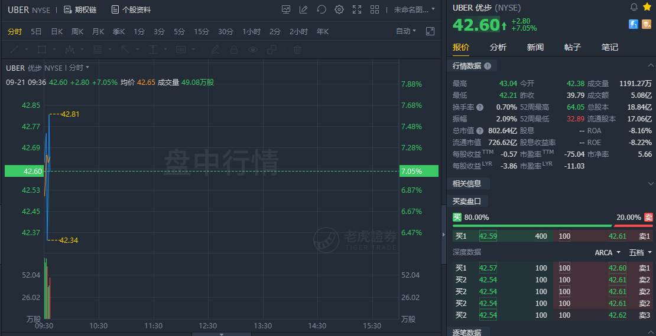Click the 30分 timeframe button
The height and width of the screenshot is (336, 656).
[226, 31]
